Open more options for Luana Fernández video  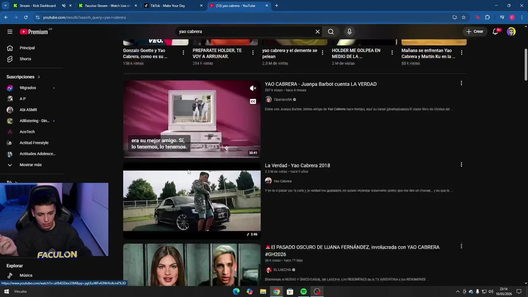461,246
